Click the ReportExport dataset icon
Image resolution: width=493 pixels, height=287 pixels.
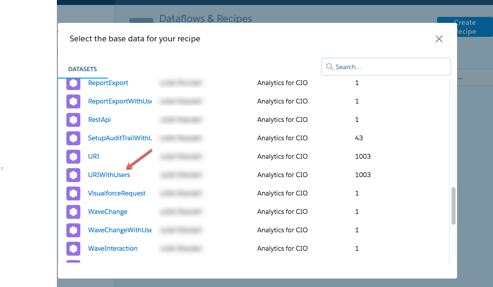(73, 84)
